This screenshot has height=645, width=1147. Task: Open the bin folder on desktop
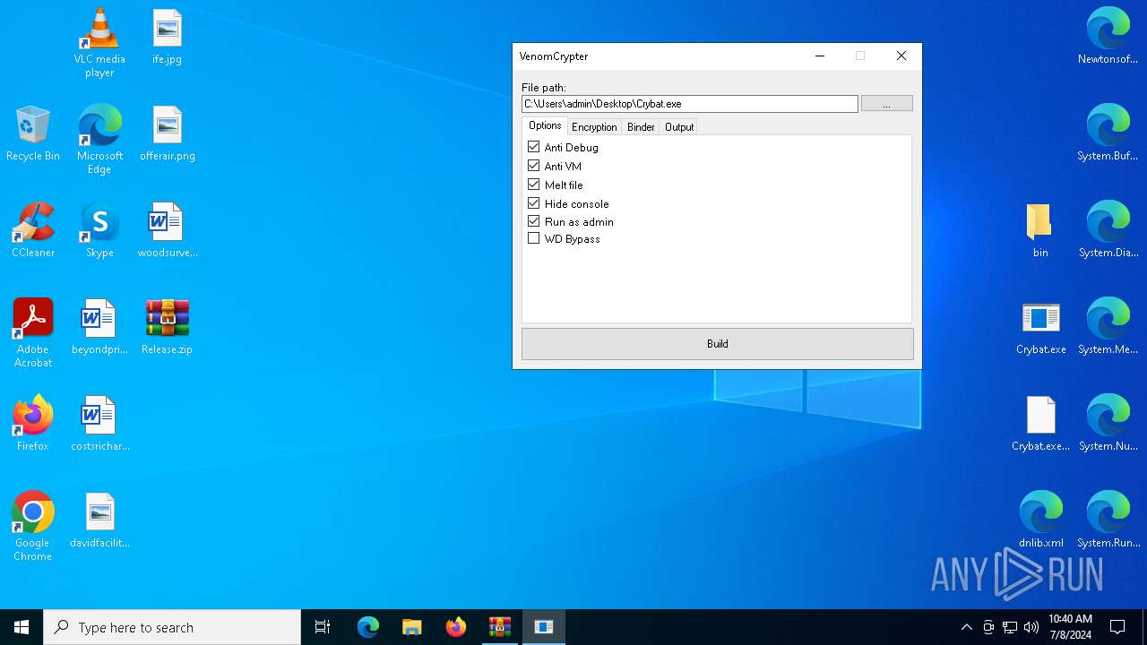(1040, 229)
